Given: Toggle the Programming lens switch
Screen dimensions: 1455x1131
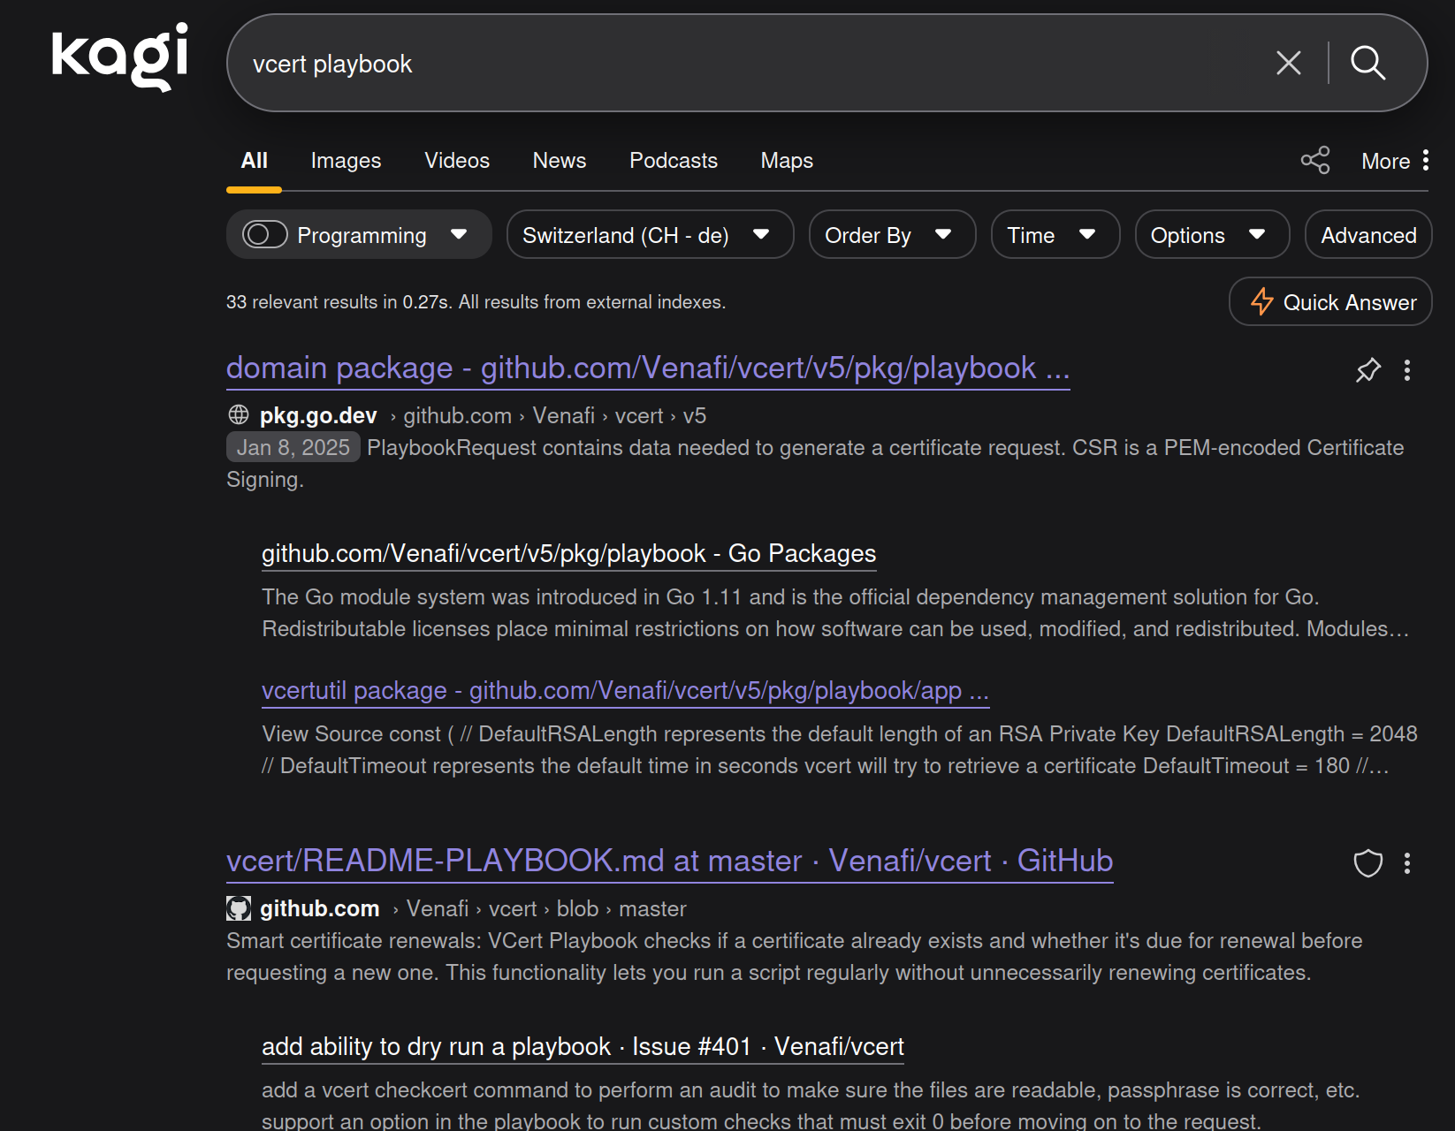Looking at the screenshot, I should (x=265, y=235).
